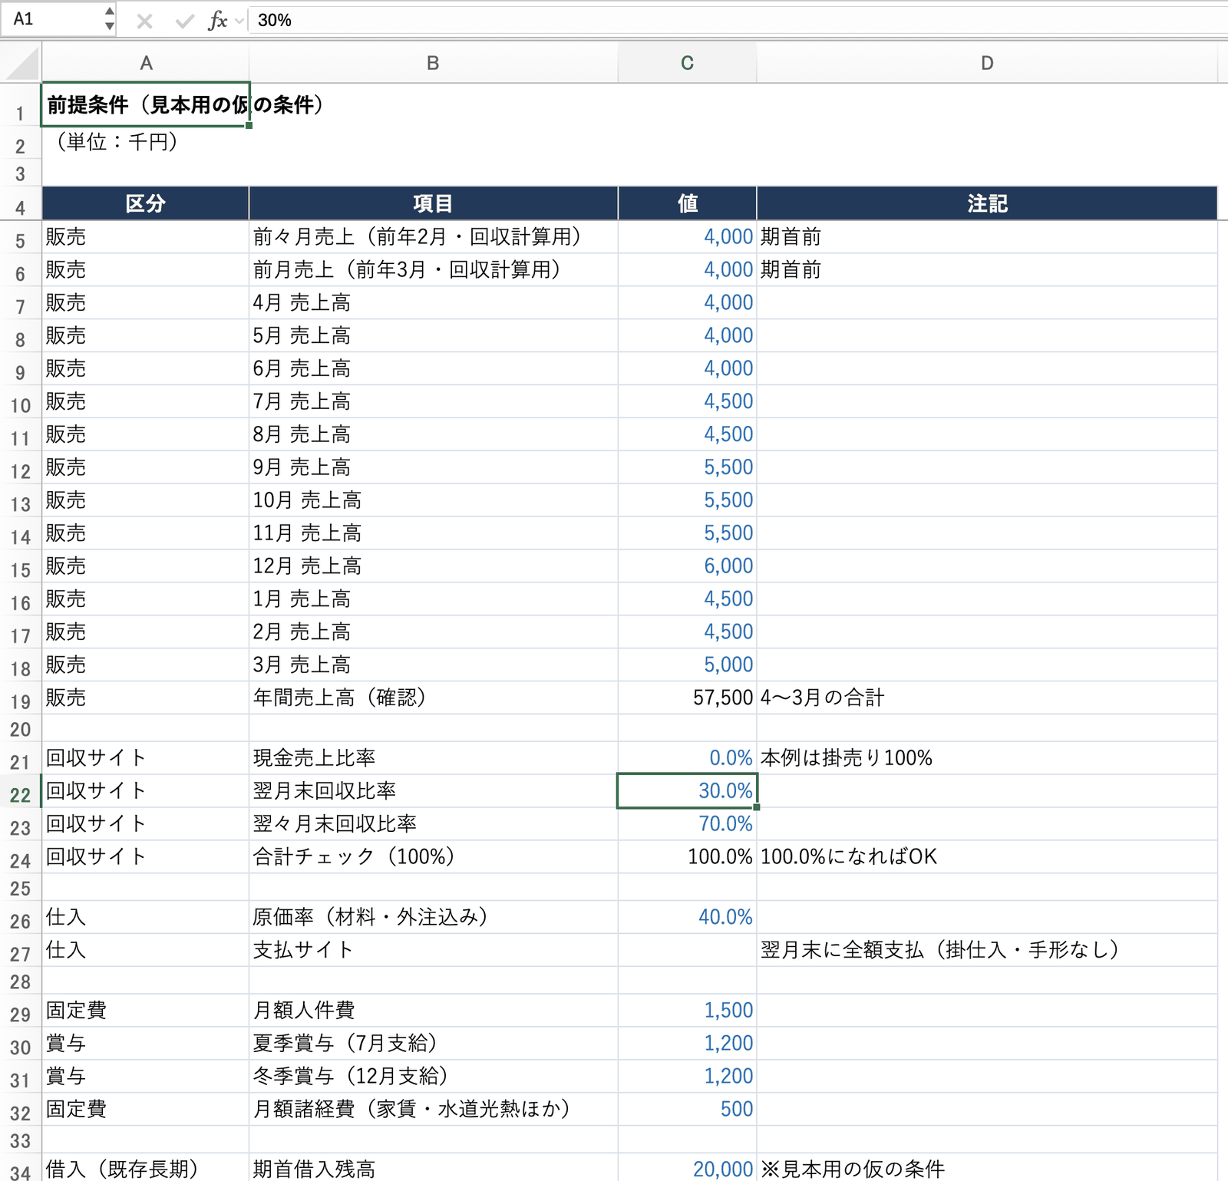Click note 翌月末に全額支払（掛仕入・手形なし）
The height and width of the screenshot is (1181, 1228).
tap(987, 950)
